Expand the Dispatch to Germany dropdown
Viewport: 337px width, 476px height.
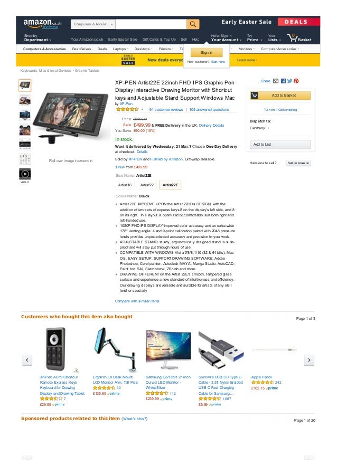click(259, 128)
